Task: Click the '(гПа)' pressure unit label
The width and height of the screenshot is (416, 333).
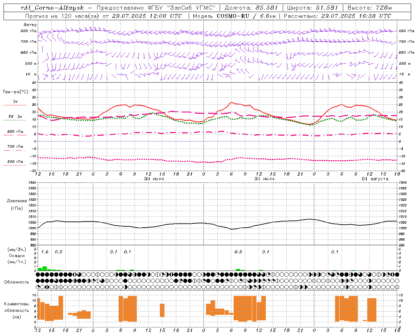Action: [x=17, y=208]
